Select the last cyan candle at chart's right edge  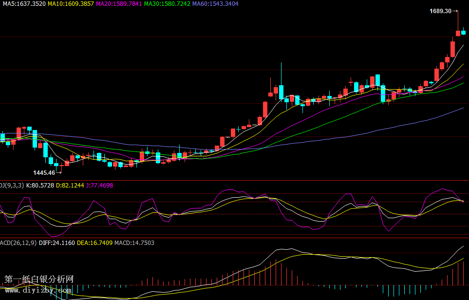coord(464,32)
